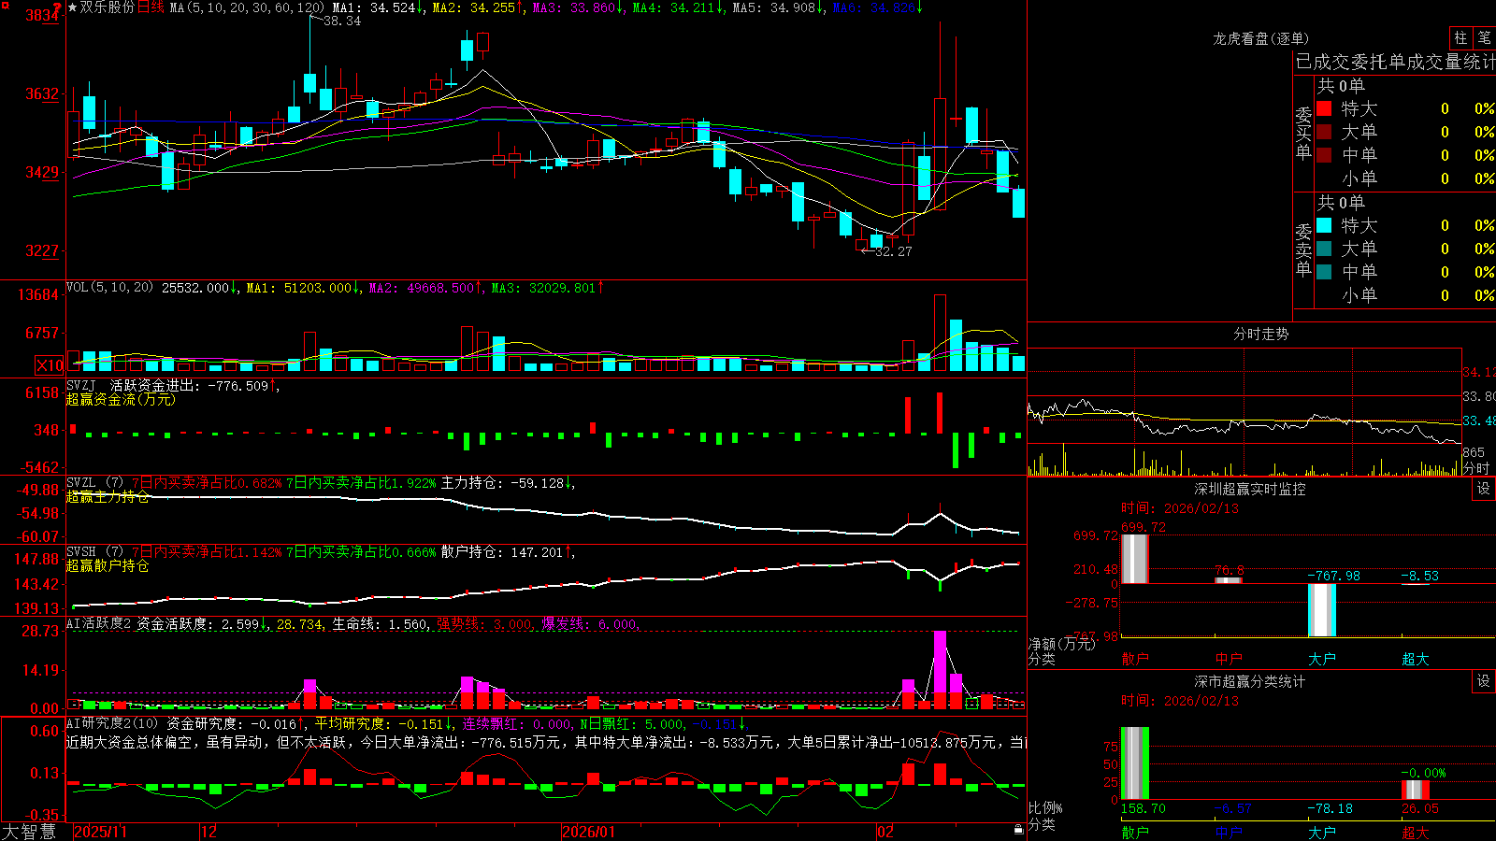The image size is (1496, 841).
Task: Click the 3632 price axis label
Action: (x=42, y=94)
